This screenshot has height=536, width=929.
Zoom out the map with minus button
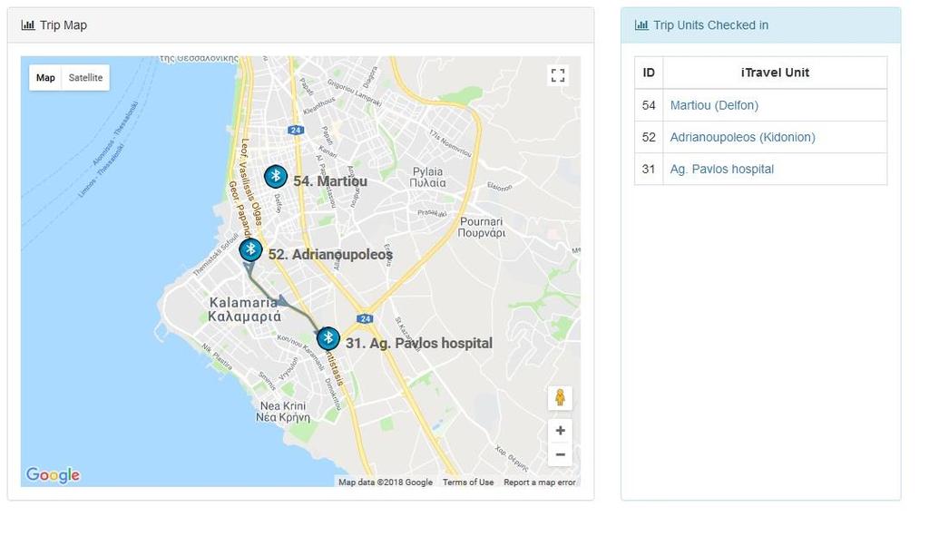(x=560, y=454)
